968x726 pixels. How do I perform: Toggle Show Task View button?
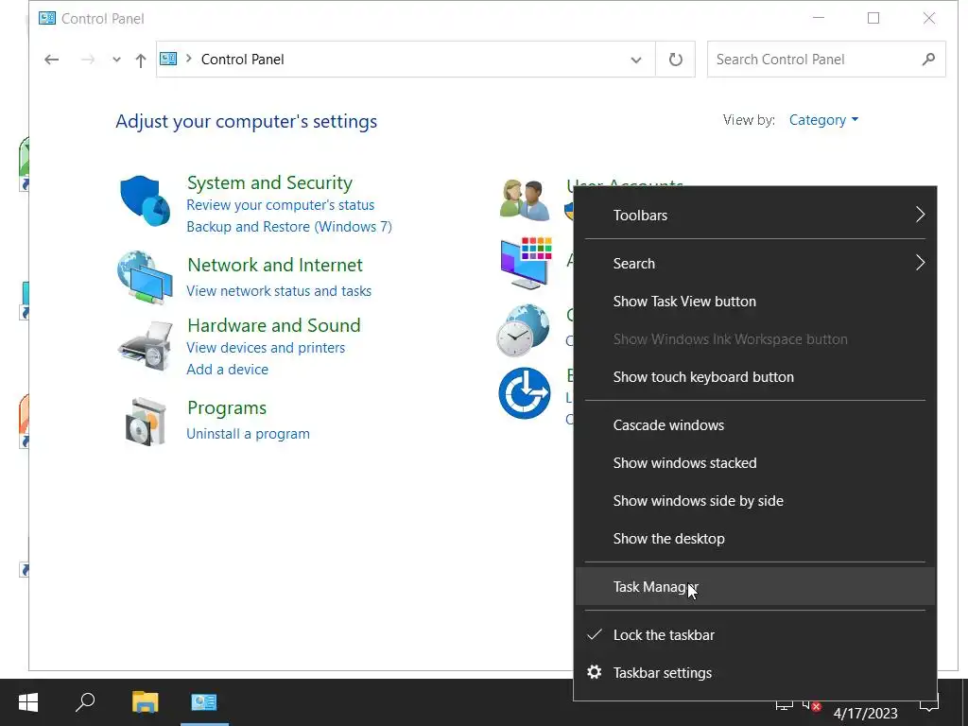[x=755, y=302]
